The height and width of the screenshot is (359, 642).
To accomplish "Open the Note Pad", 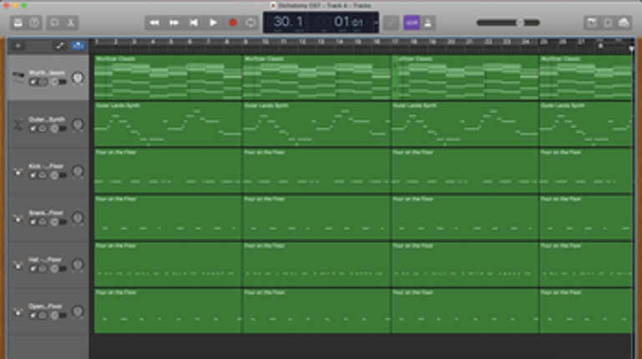I will [592, 23].
